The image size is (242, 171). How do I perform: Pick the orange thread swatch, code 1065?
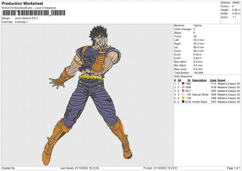click(183, 91)
